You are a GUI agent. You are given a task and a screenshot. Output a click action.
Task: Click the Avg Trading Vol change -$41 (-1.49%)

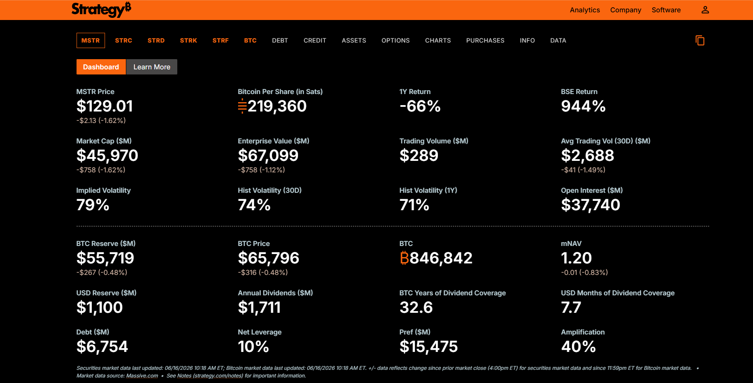583,170
